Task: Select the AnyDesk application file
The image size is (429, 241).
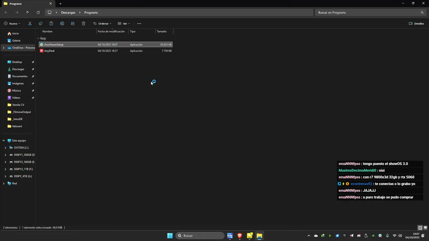Action: (106, 51)
